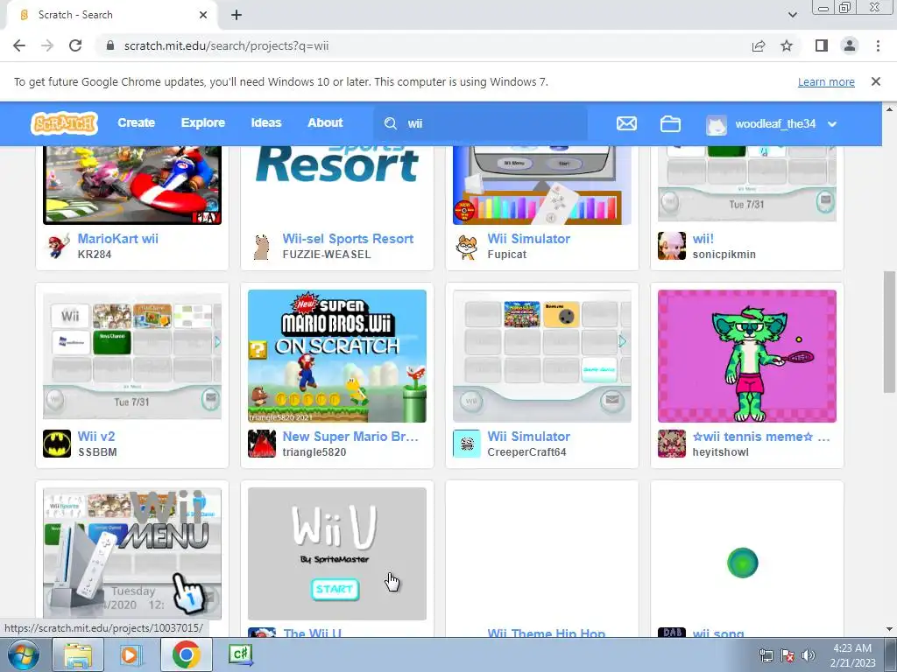
Task: Click the CreeperCraft64 avatar icon
Action: pyautogui.click(x=467, y=444)
